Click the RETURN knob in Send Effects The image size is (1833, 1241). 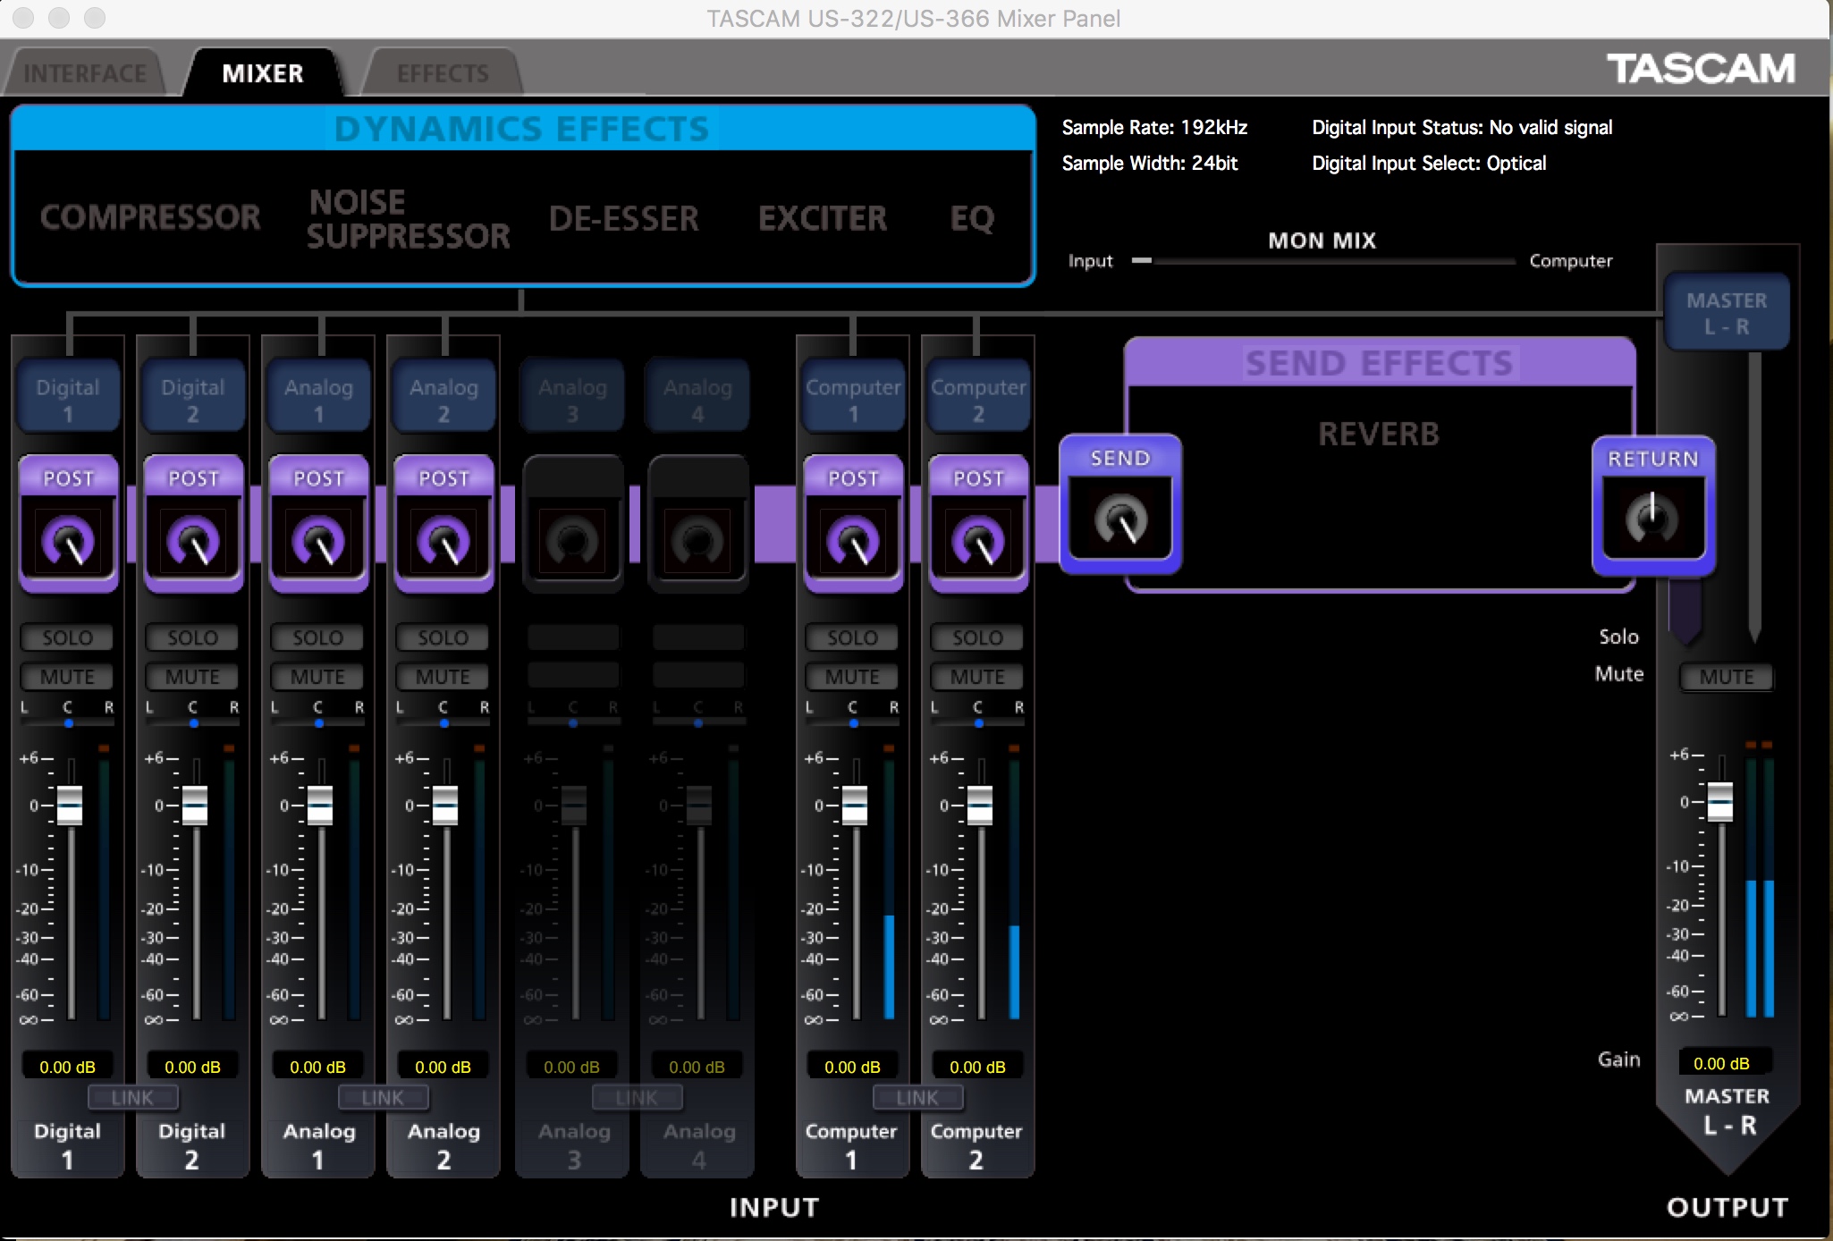(x=1652, y=519)
